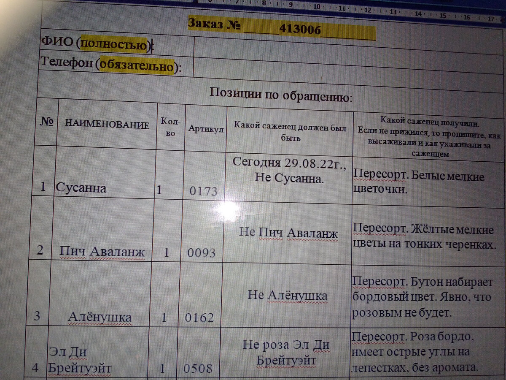506x380 pixels.
Task: Click row number 4 cell
Action: [36, 352]
